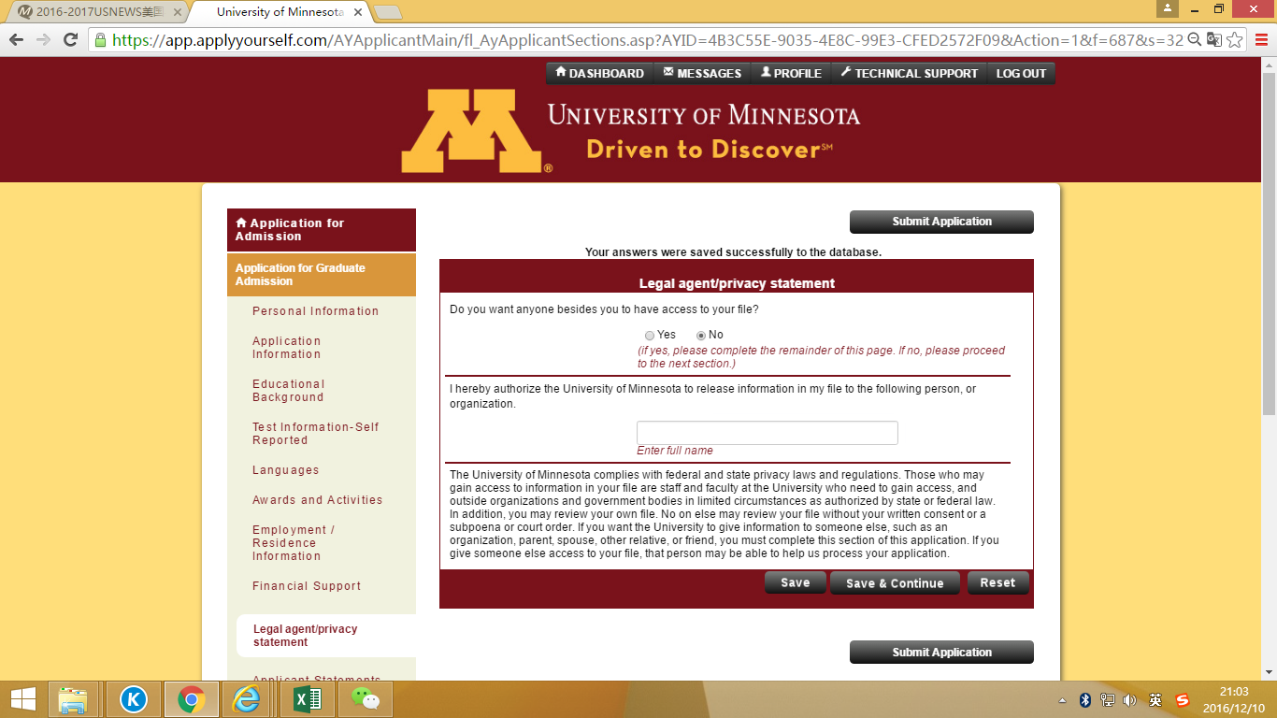1277x718 pixels.
Task: Open Test Information-Self Reported section
Action: click(x=316, y=434)
